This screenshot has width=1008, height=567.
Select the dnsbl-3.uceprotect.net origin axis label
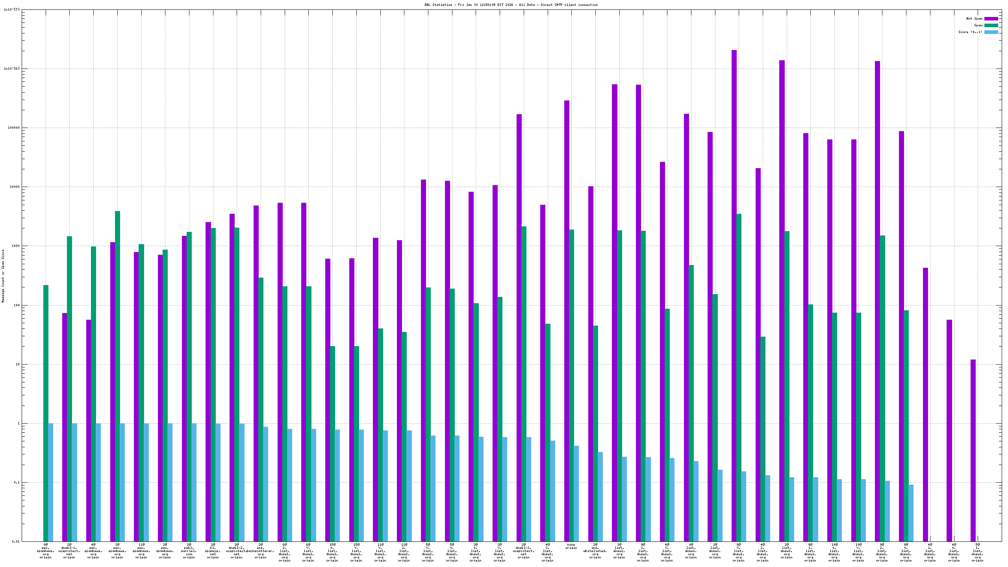click(x=523, y=551)
